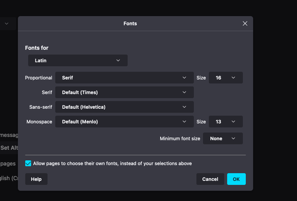Image resolution: width=297 pixels, height=201 pixels.
Task: Open the Monospace size 13 dropdown
Action: (x=226, y=122)
